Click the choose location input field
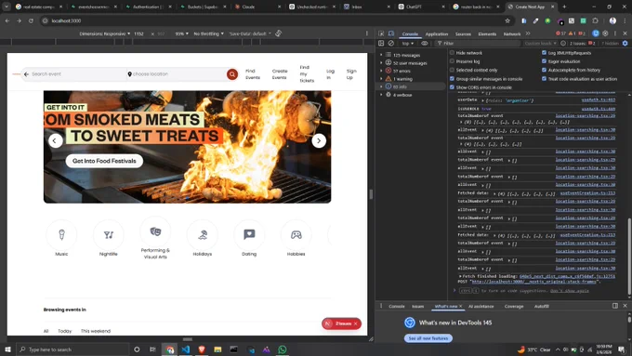This screenshot has height=356, width=632. pyautogui.click(x=178, y=74)
